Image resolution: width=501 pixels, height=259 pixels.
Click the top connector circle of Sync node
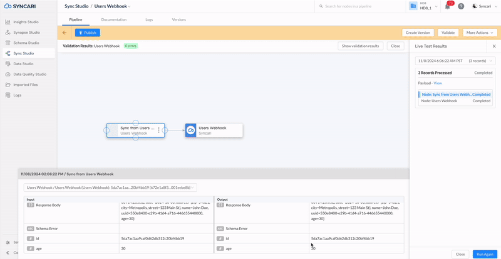[135, 123]
